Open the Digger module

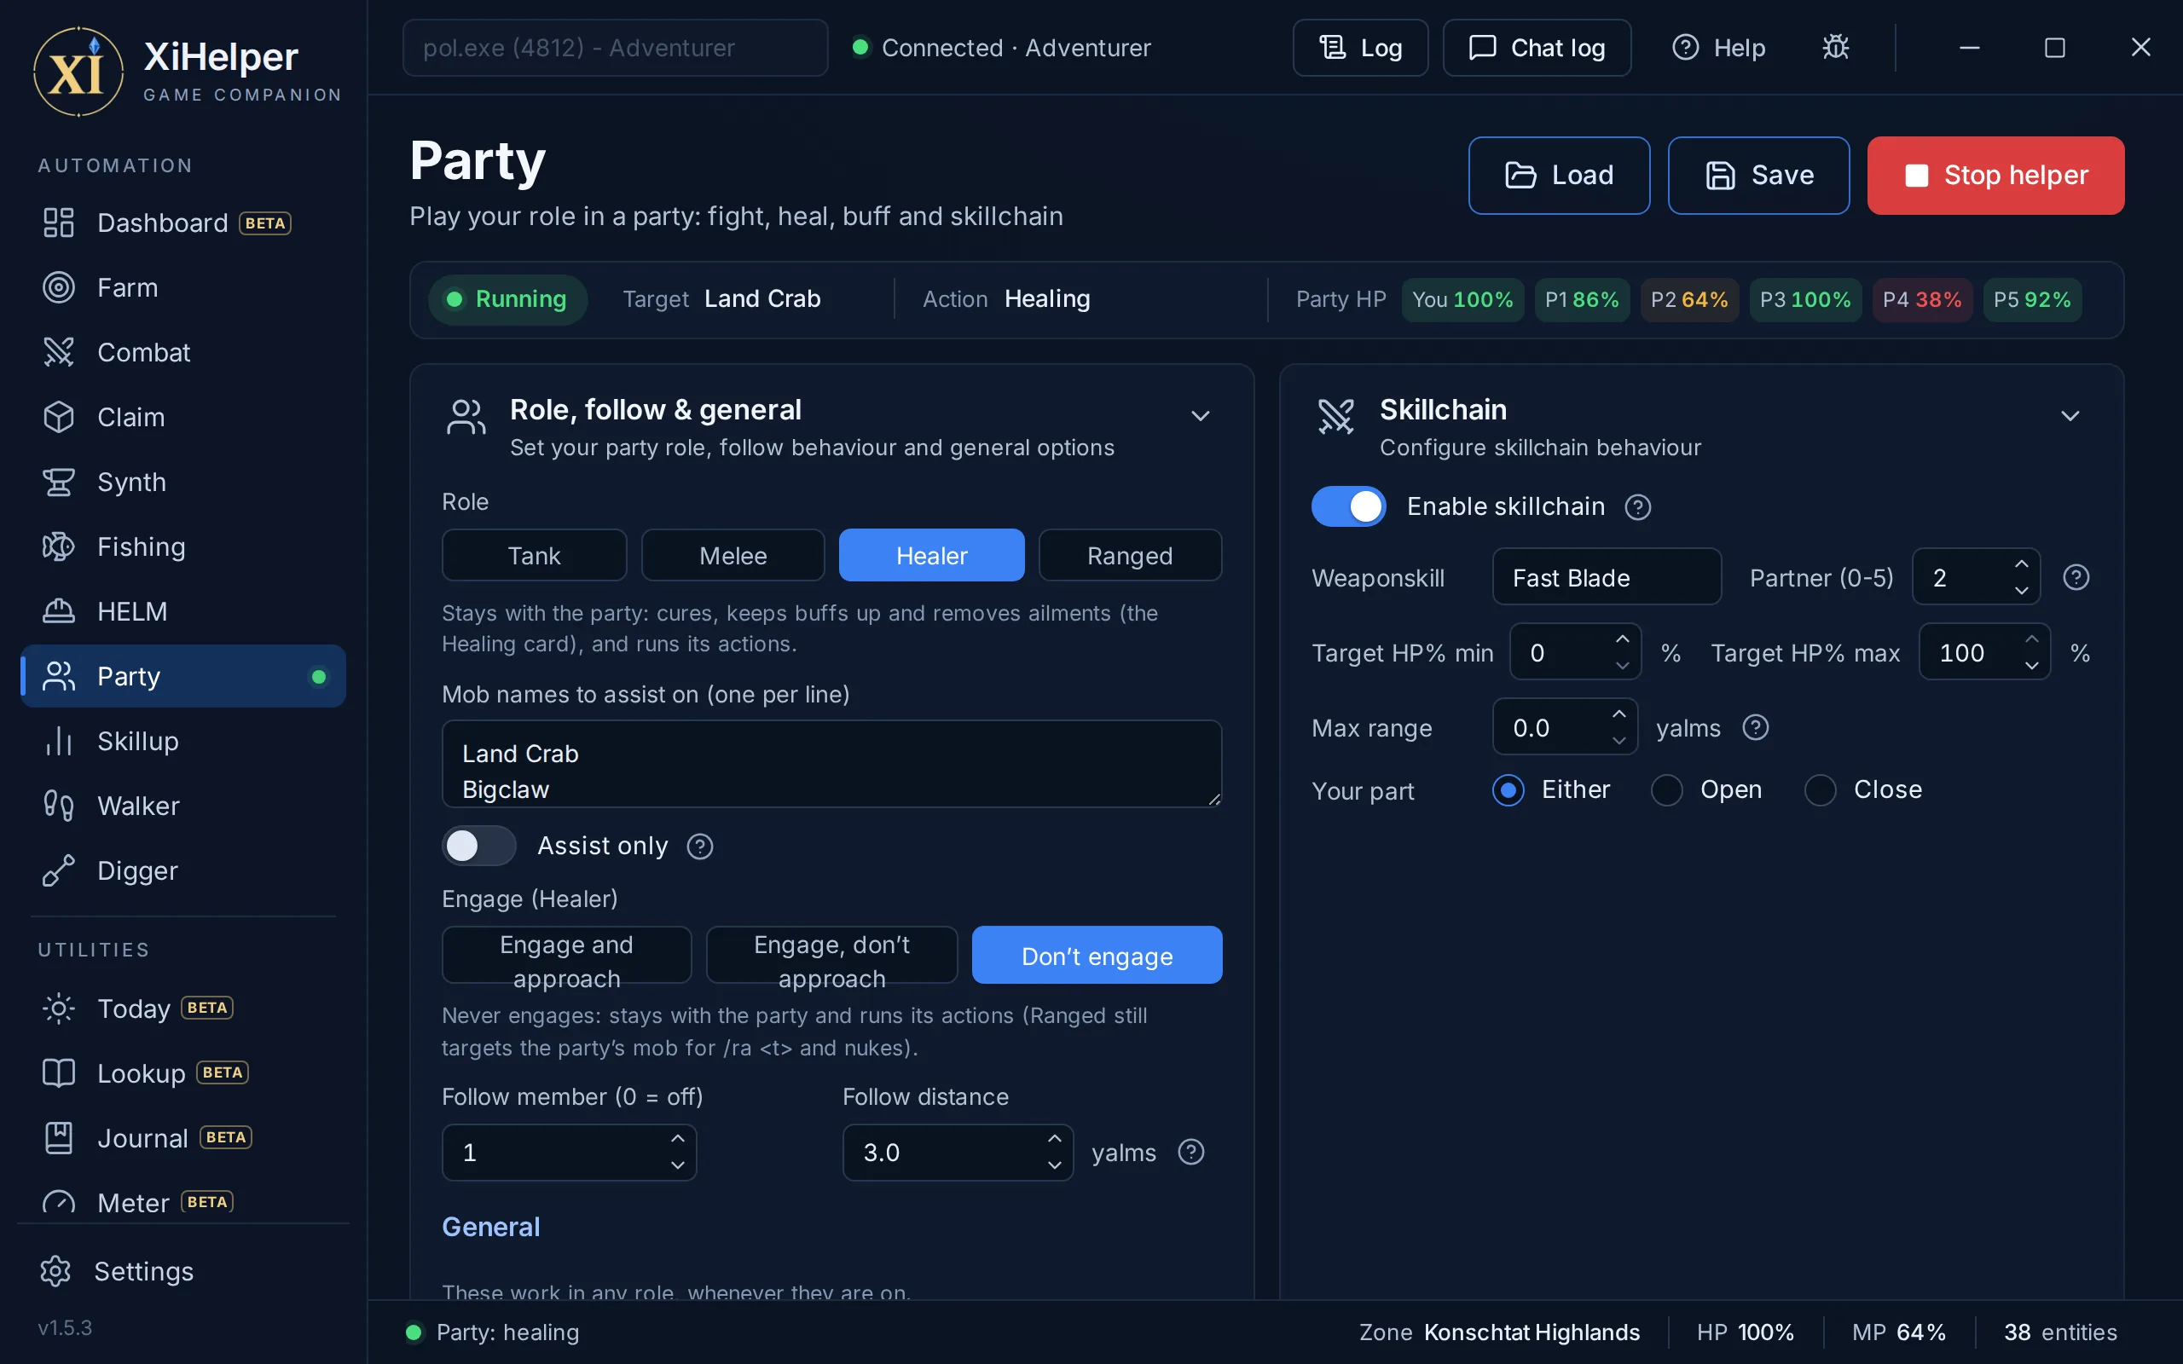pos(183,870)
